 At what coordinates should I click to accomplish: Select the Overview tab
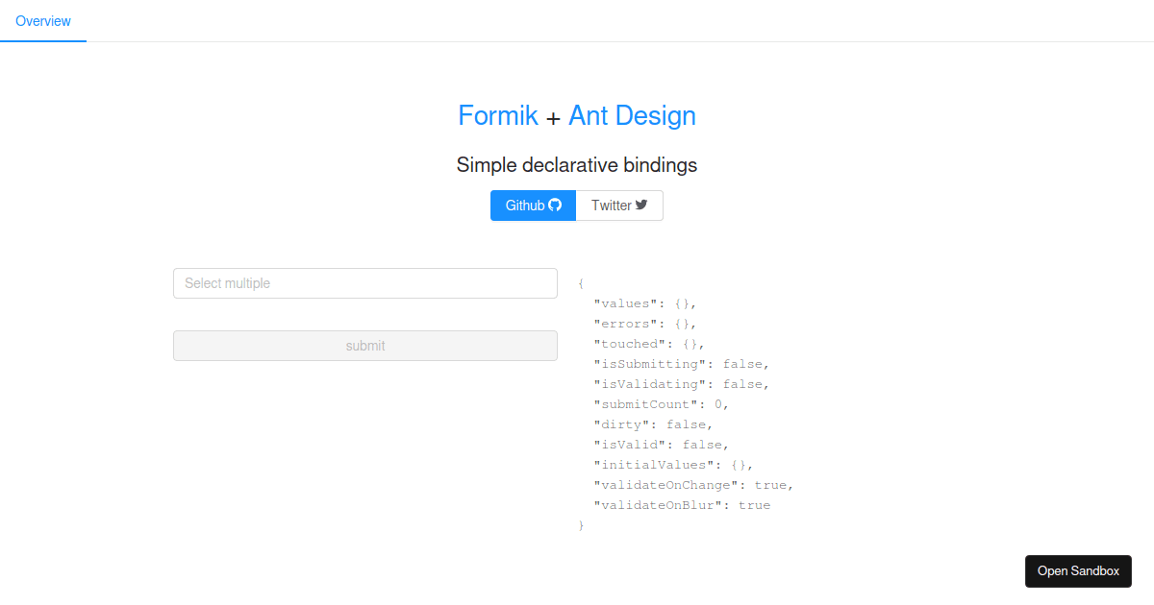(x=43, y=20)
